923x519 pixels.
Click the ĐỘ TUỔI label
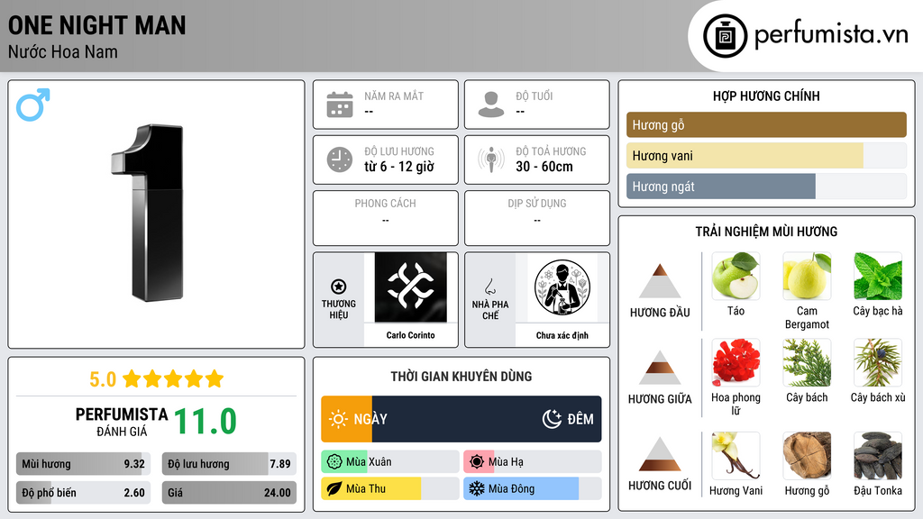[x=535, y=96]
